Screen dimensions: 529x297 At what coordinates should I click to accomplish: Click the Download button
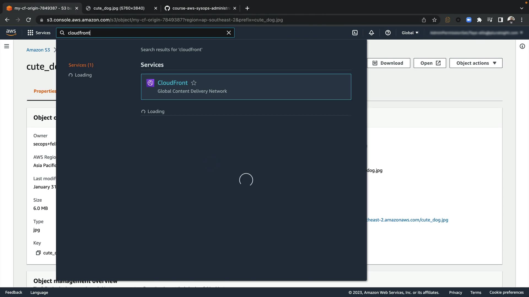pyautogui.click(x=388, y=63)
